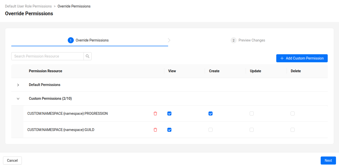Switch to the Preview Changes step
This screenshot has width=339, height=167.
coord(251,40)
